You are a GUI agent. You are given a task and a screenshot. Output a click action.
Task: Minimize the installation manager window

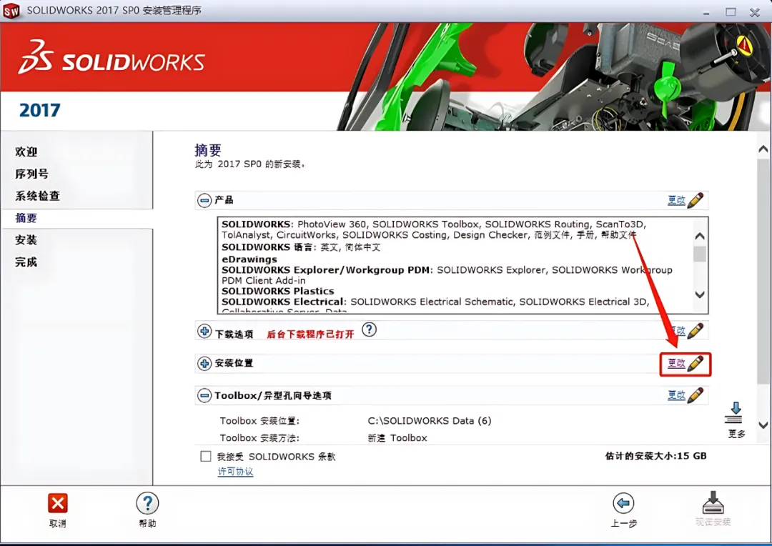[706, 12]
